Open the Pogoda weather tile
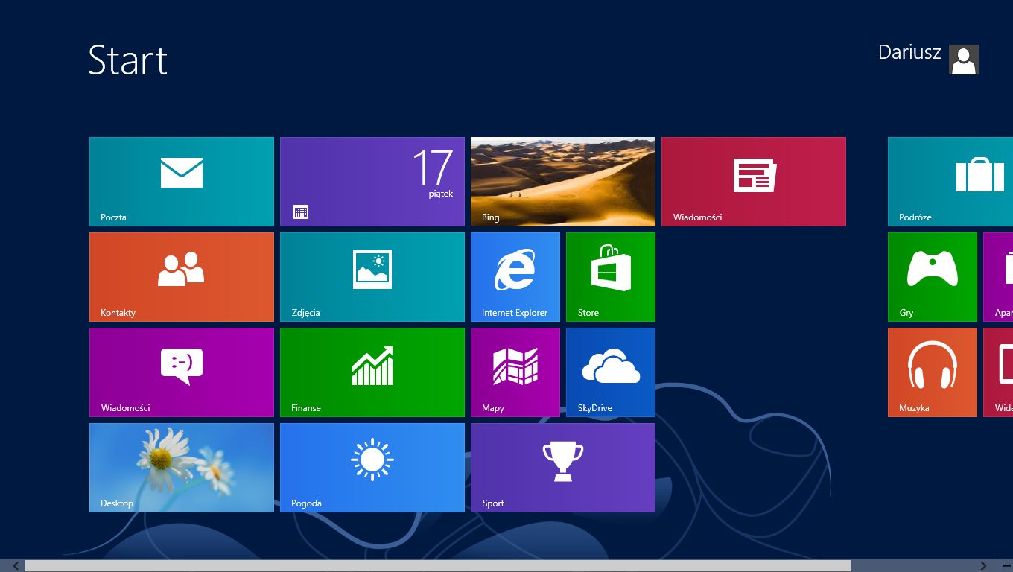 [372, 468]
